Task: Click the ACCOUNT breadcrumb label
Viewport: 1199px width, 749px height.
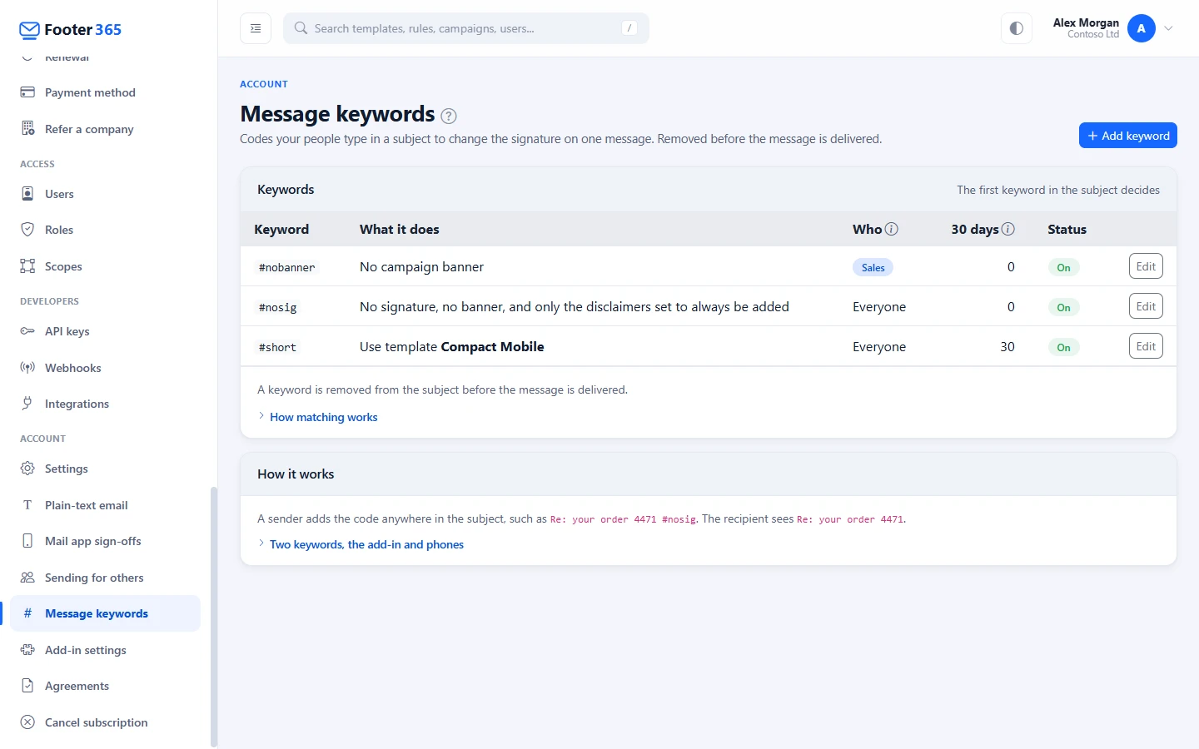Action: click(x=264, y=84)
